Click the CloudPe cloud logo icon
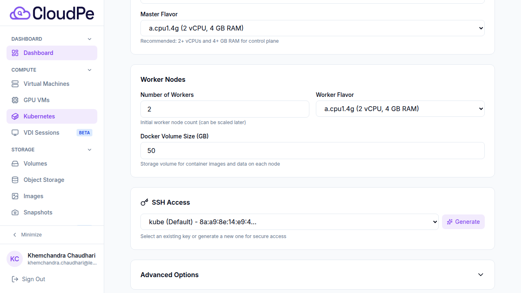This screenshot has height=293, width=521. tap(20, 13)
